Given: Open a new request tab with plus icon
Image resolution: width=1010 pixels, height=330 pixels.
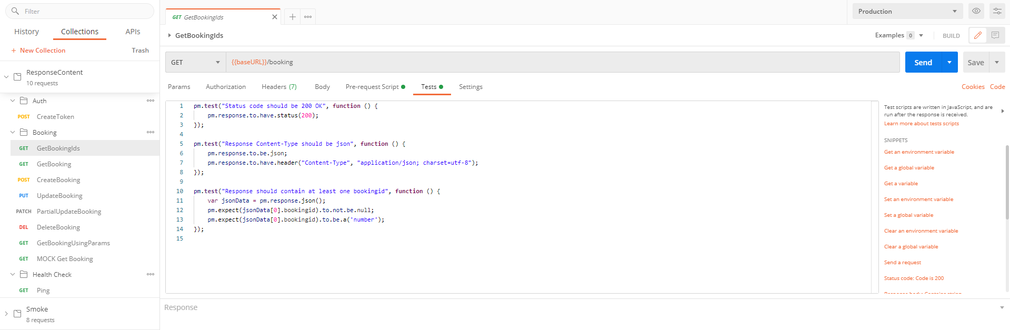Looking at the screenshot, I should pos(293,17).
